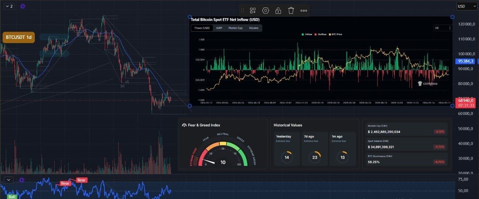Toggle the Outflow legend item
The image size is (479, 199).
(x=320, y=34)
